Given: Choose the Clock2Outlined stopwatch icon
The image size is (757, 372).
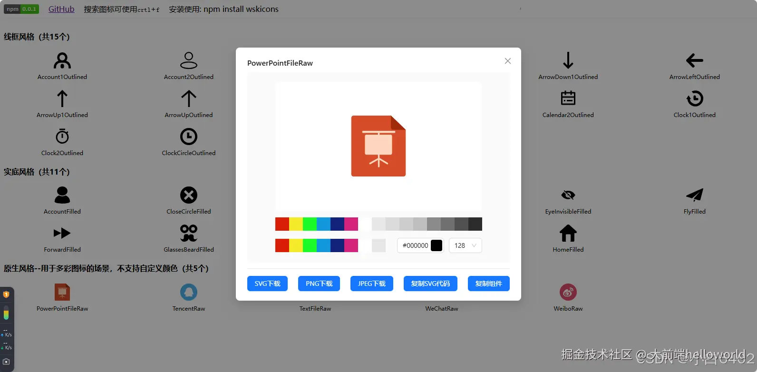Looking at the screenshot, I should pos(62,137).
